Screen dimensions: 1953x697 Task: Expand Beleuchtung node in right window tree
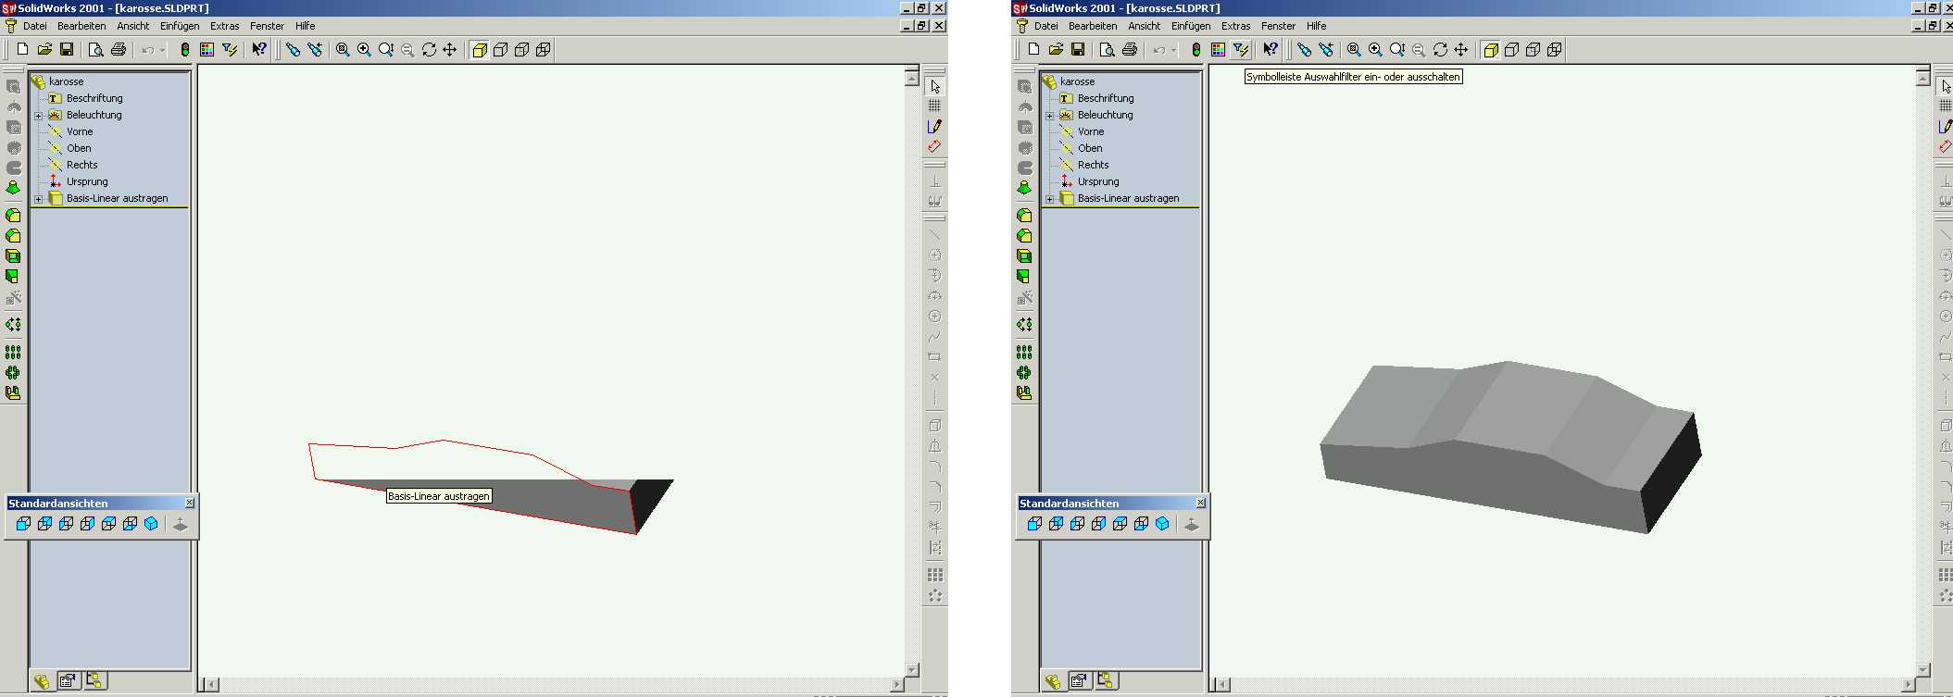pos(1050,116)
